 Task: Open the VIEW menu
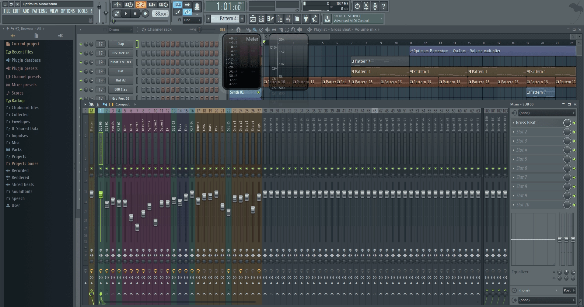pyautogui.click(x=54, y=11)
